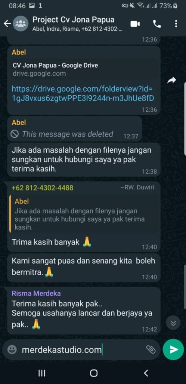Open the three-dot more options menu
Image resolution: width=186 pixels, height=384 pixels.
pyautogui.click(x=176, y=24)
